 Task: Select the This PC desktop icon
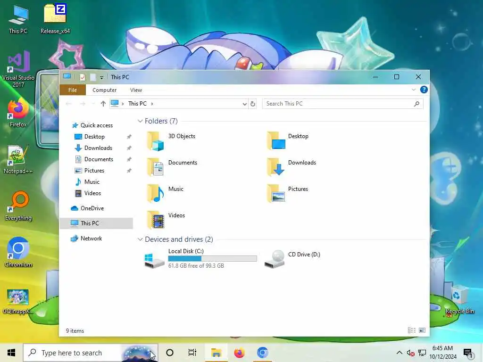click(x=18, y=20)
